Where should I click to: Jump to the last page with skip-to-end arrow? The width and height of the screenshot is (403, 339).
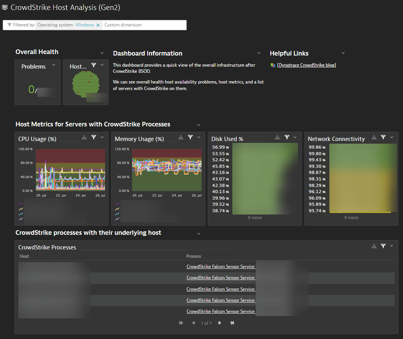(232, 323)
